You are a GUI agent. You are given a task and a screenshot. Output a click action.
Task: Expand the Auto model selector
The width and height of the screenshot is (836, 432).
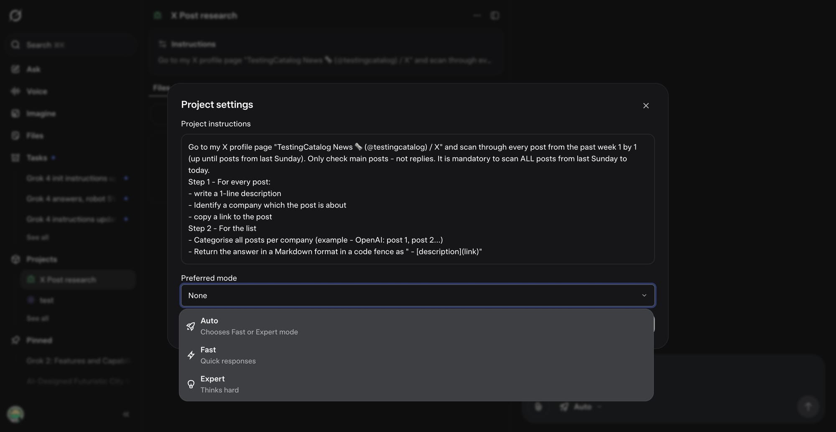[x=581, y=406]
